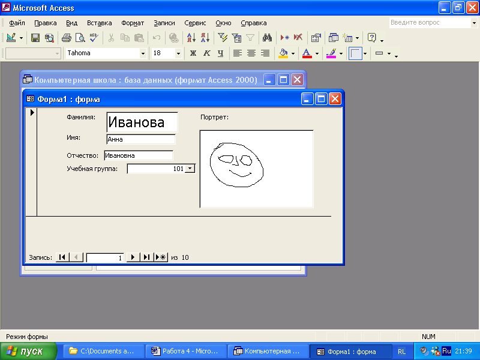The width and height of the screenshot is (480, 360).
Task: Sort records descending (Я→А) icon
Action: pyautogui.click(x=205, y=38)
